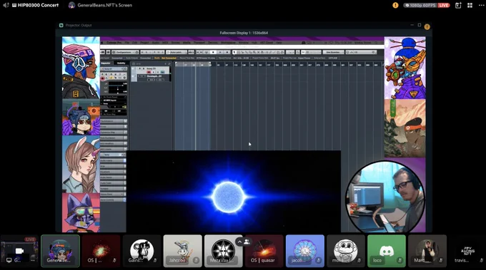
Task: Select the MetaVox participant tile
Action: [x=224, y=251]
